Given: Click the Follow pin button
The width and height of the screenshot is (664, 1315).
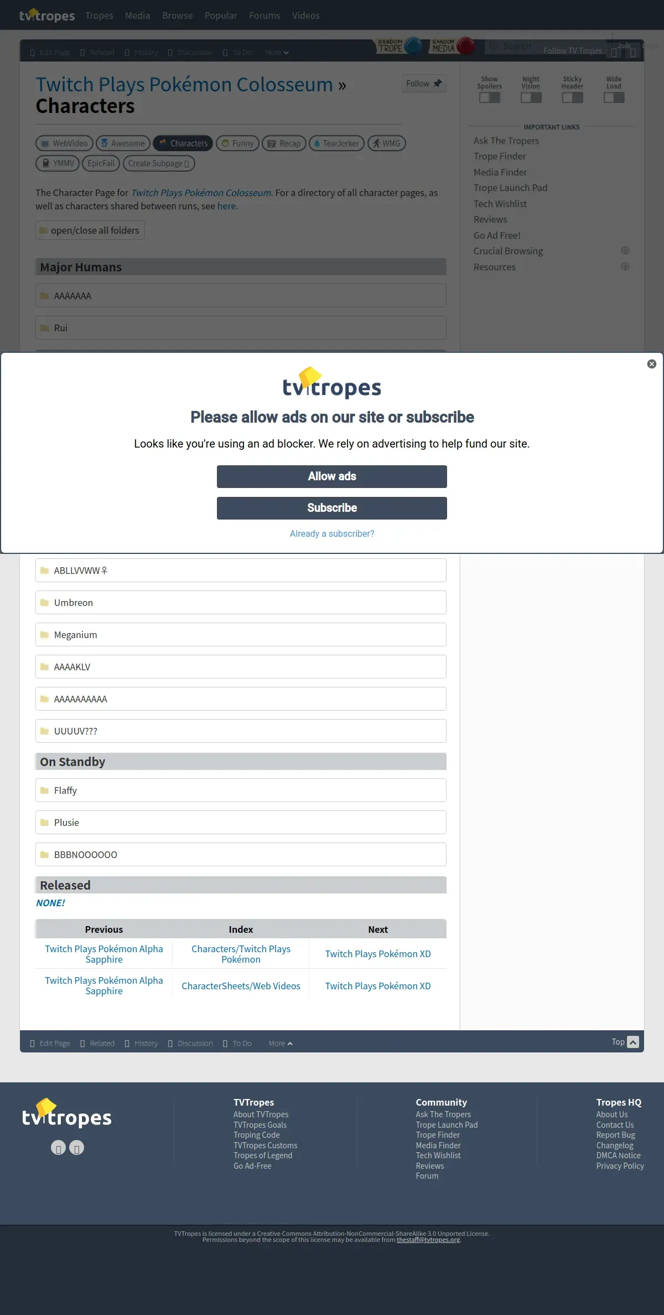Looking at the screenshot, I should point(424,84).
